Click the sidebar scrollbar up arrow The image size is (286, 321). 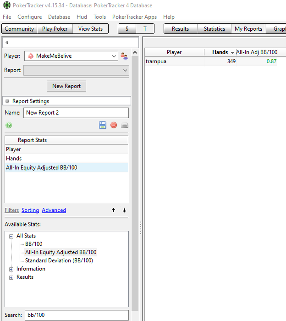click(135, 52)
